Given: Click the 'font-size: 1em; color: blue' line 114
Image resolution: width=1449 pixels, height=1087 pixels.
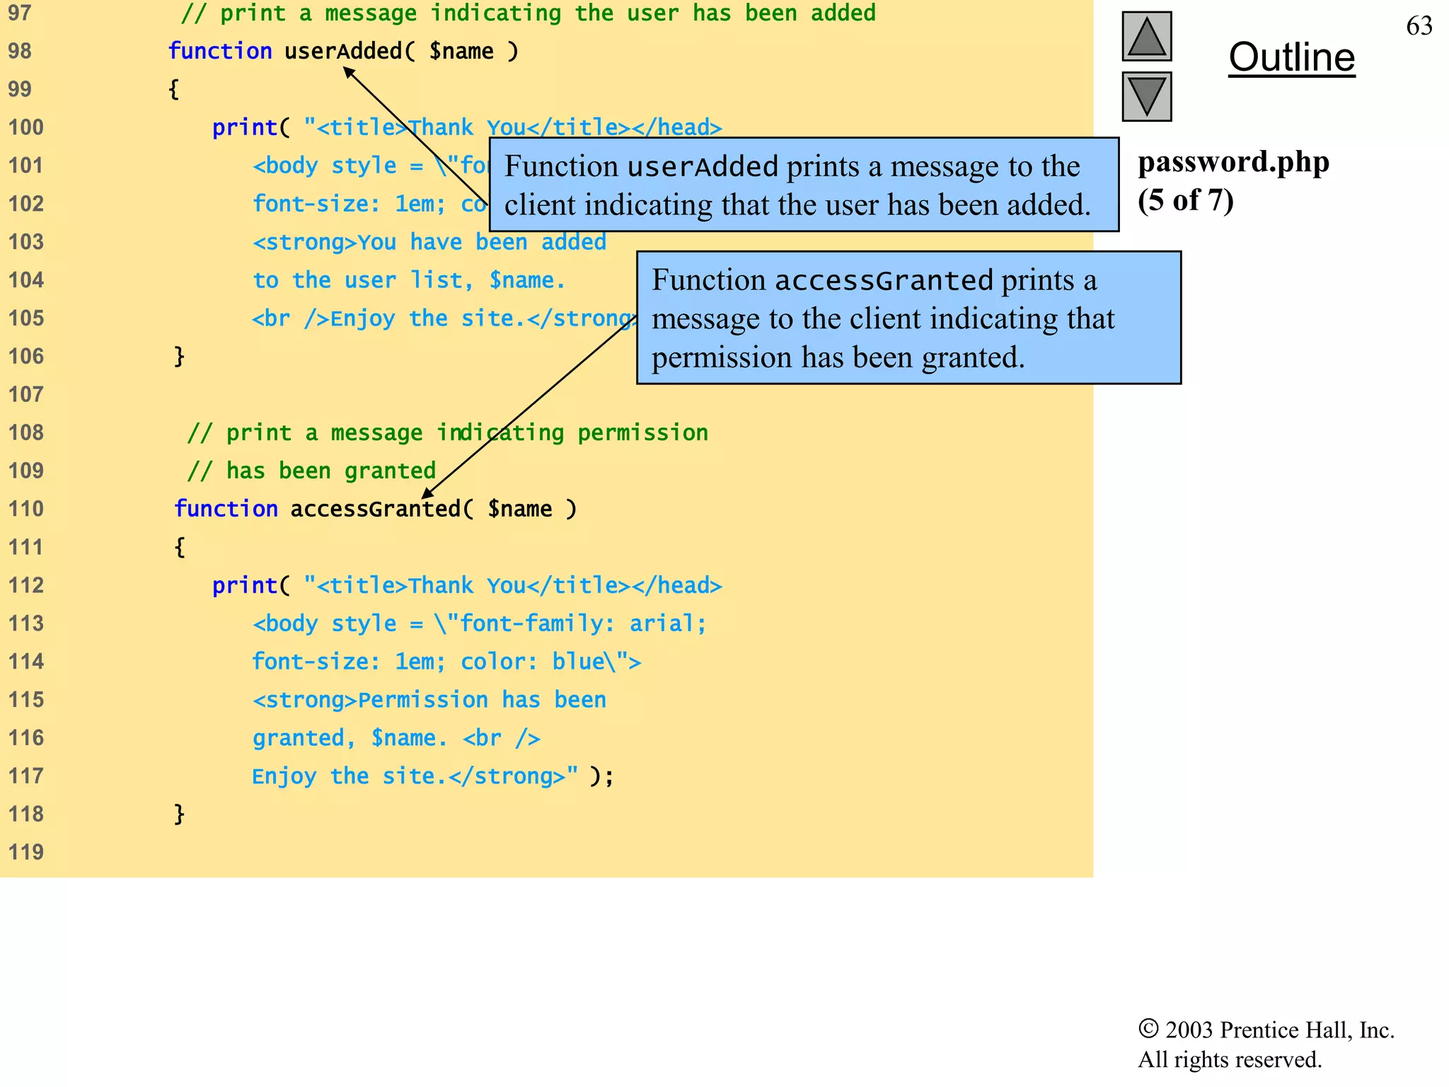Looking at the screenshot, I should pos(446,662).
